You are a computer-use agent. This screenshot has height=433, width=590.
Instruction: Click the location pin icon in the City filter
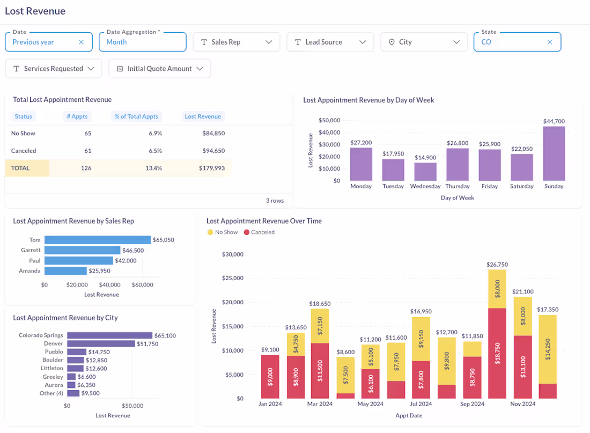[x=391, y=41]
